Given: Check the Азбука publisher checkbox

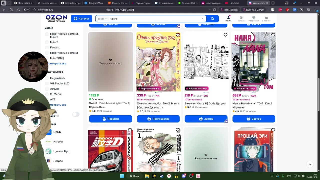Looking at the screenshot, I should [47, 89].
